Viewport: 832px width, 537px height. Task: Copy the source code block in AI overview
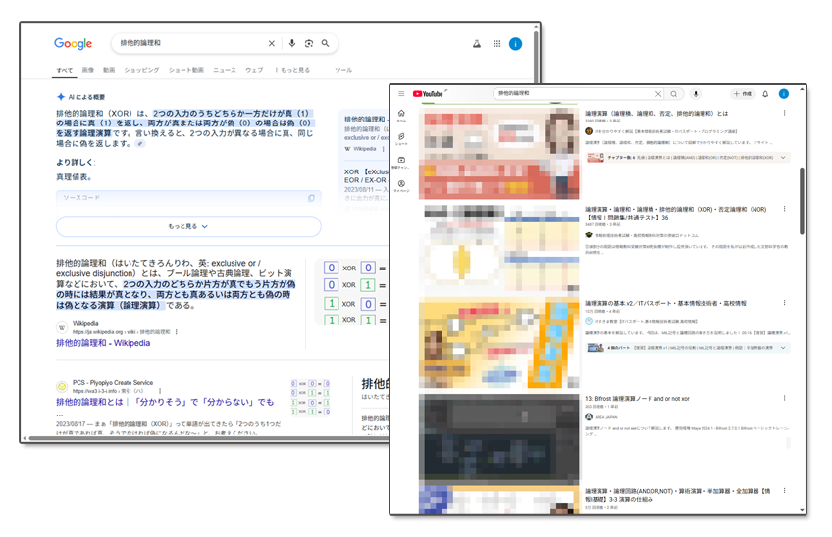(x=311, y=198)
